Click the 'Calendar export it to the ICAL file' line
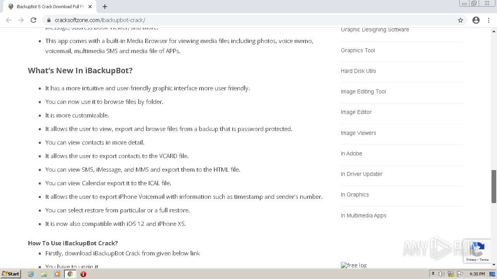The height and width of the screenshot is (279, 497). tap(108, 183)
